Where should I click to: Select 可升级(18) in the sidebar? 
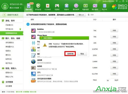point(9,29)
